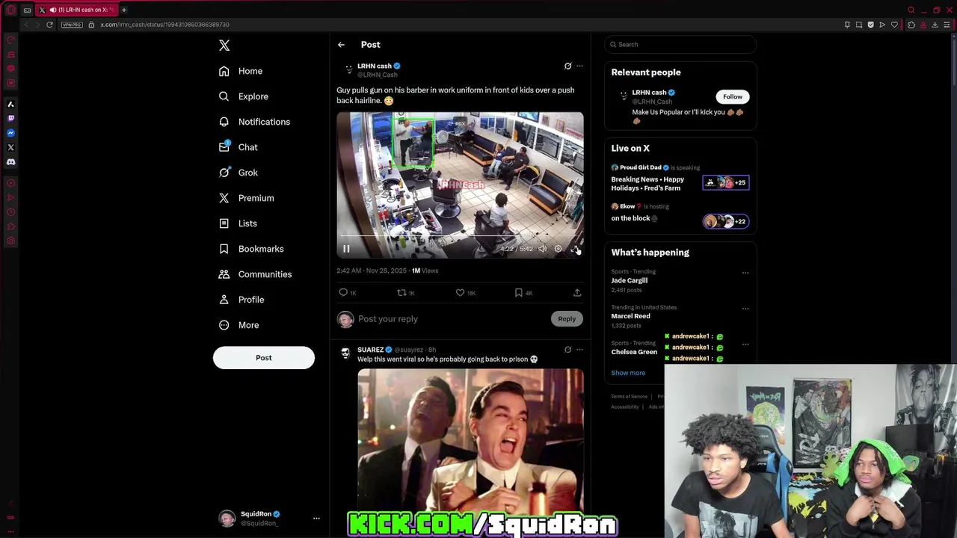Viewport: 957px width, 538px height.
Task: Reload the page in browser toolbar
Action: tap(49, 25)
